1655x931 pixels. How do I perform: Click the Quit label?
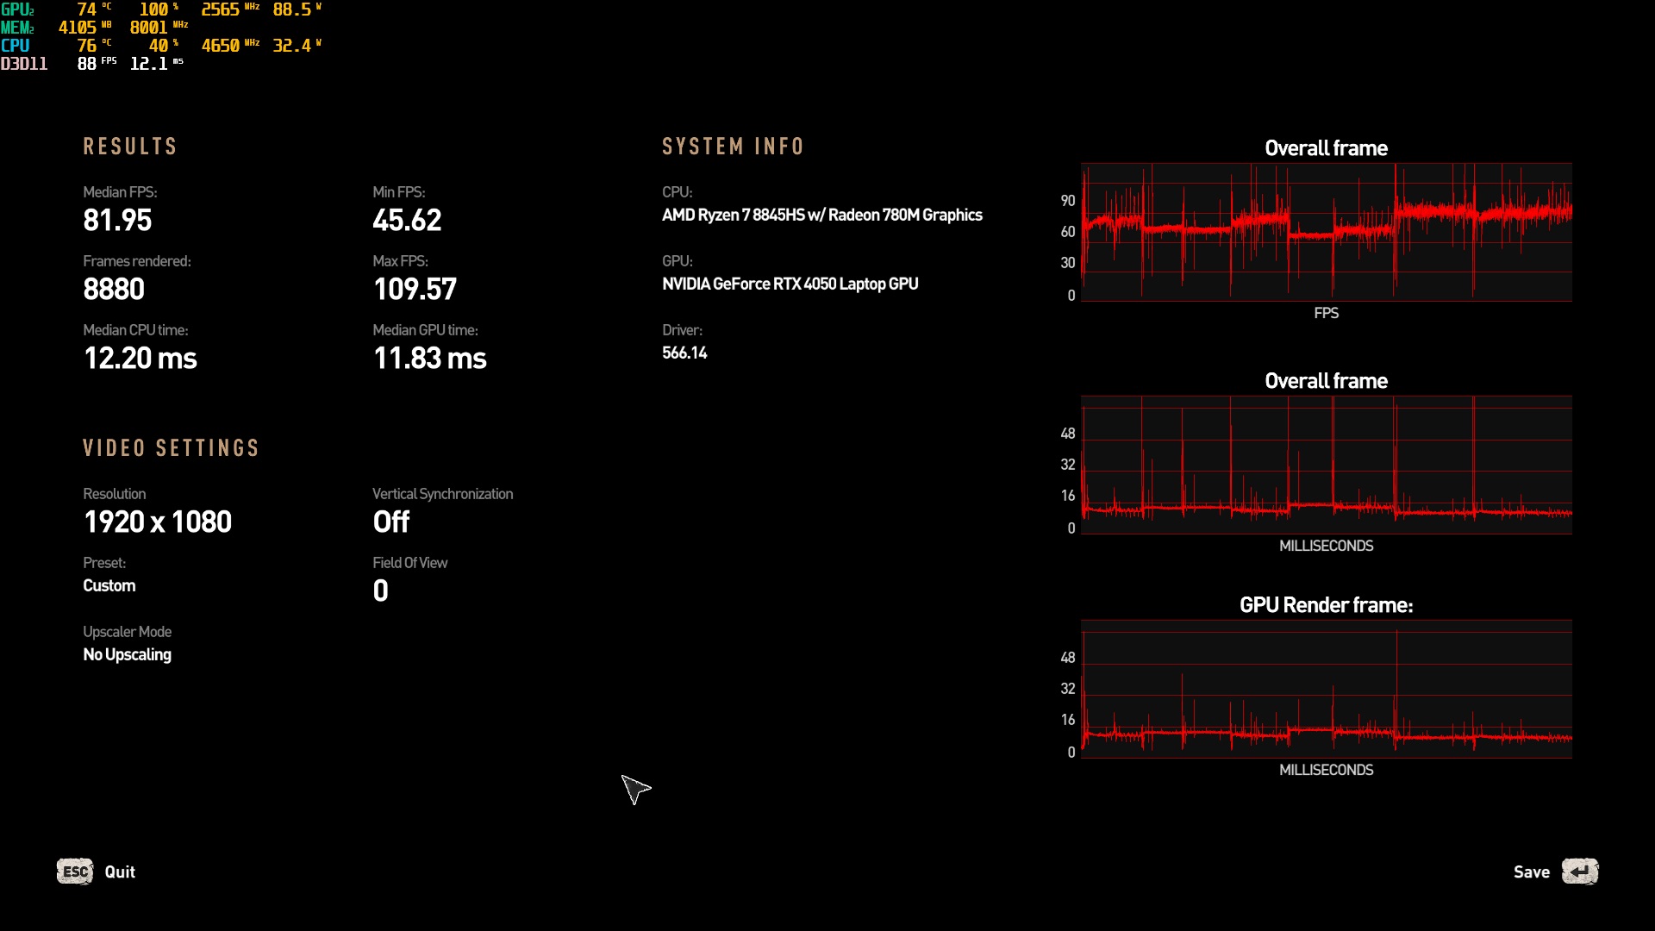120,872
